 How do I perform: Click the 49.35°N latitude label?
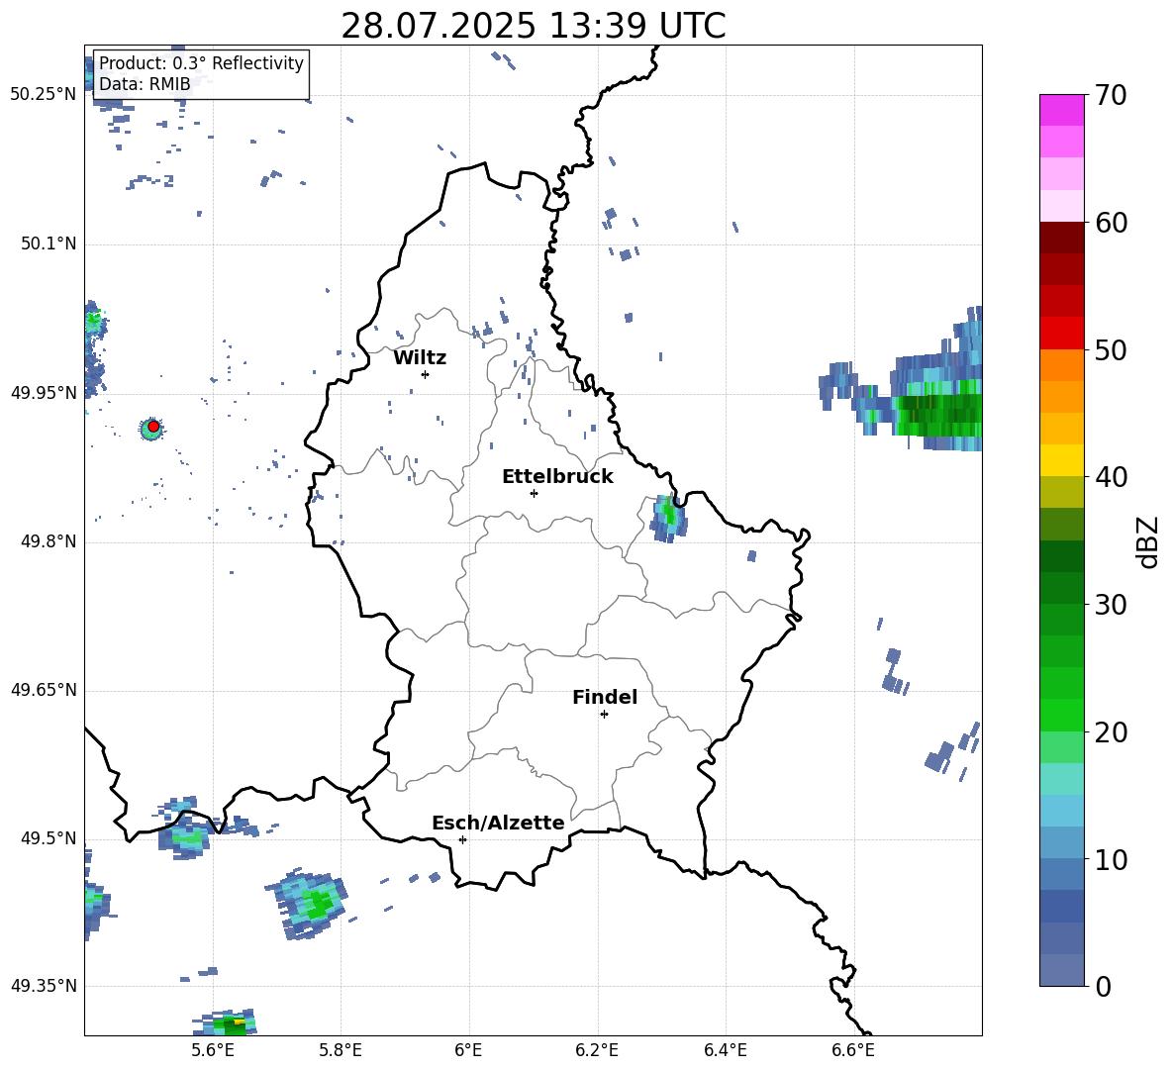pos(44,986)
